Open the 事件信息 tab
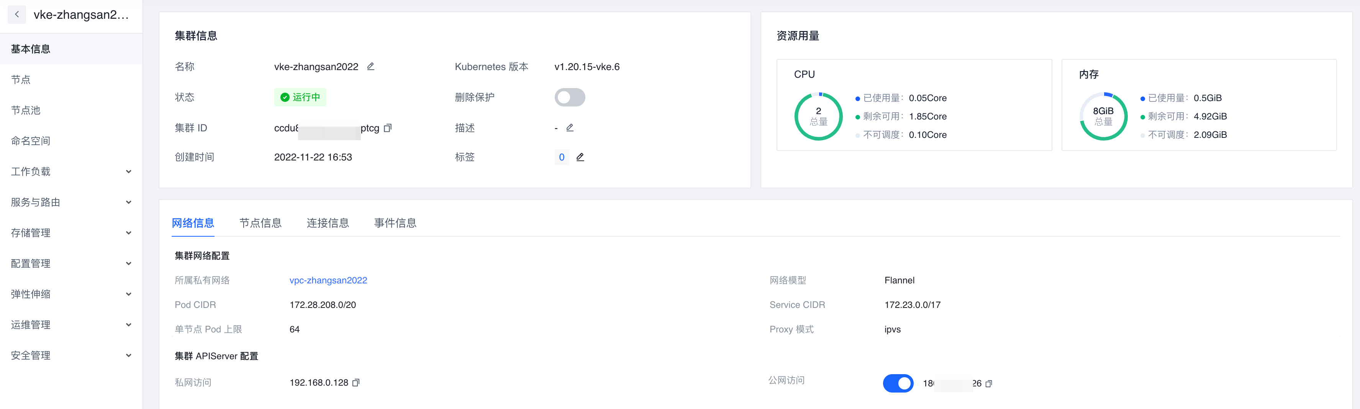The height and width of the screenshot is (409, 1360). tap(395, 223)
